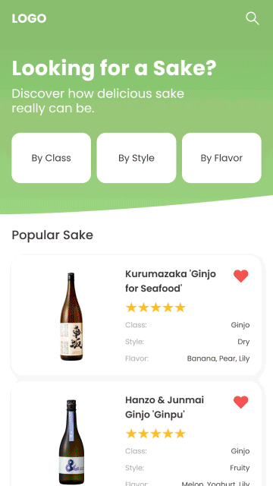
Task: Click the Popular Sake section heading
Action: click(52, 235)
